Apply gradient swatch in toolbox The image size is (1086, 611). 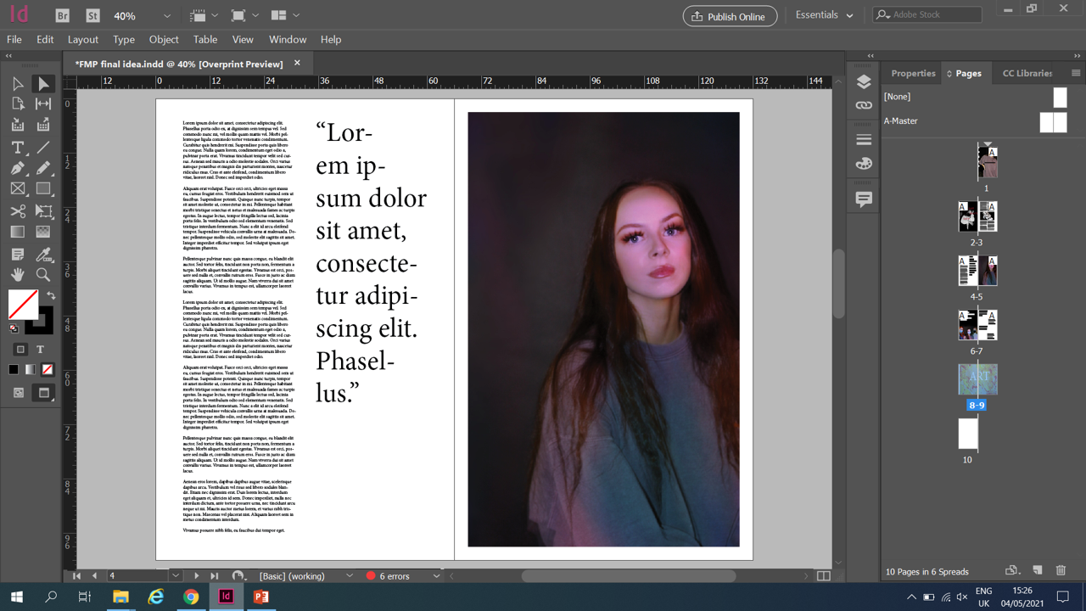[x=31, y=369]
